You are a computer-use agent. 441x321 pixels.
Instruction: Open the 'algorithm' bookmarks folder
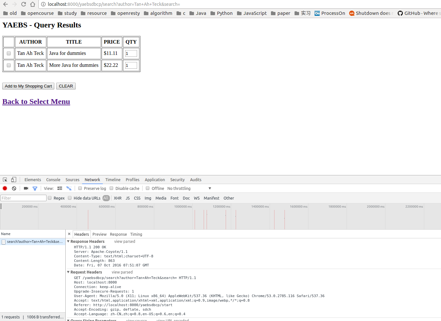158,13
